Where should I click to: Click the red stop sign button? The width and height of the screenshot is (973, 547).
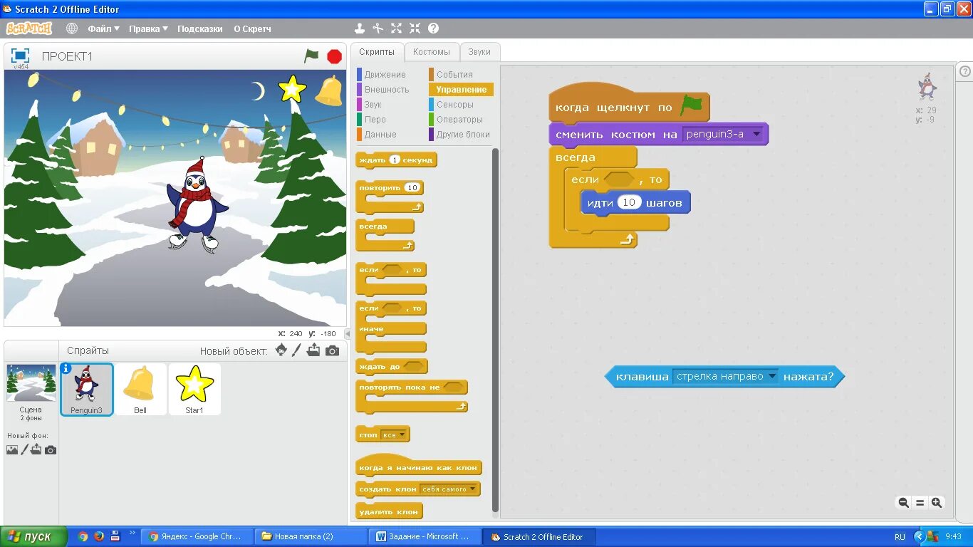[334, 56]
